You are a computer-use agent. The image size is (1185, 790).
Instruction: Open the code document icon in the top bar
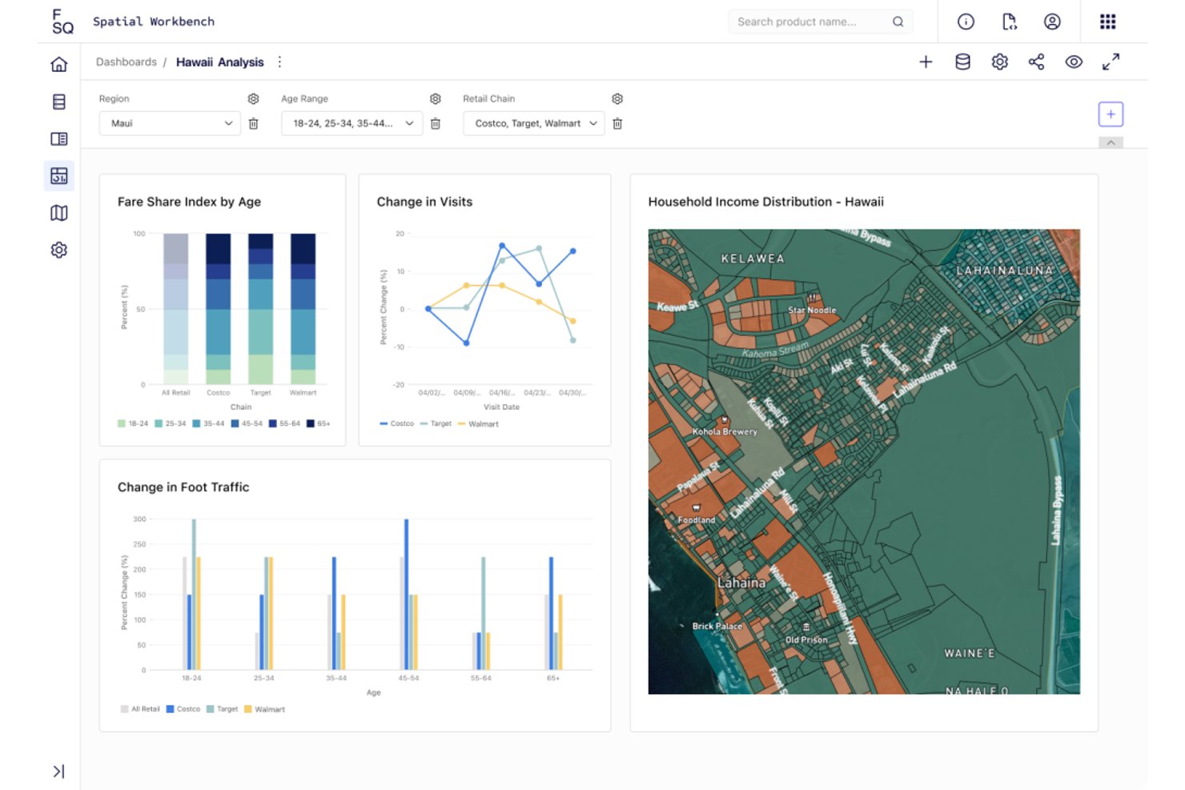coord(1010,22)
